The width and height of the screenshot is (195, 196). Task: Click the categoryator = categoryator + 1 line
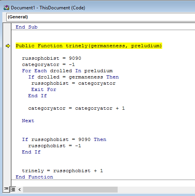(77, 108)
